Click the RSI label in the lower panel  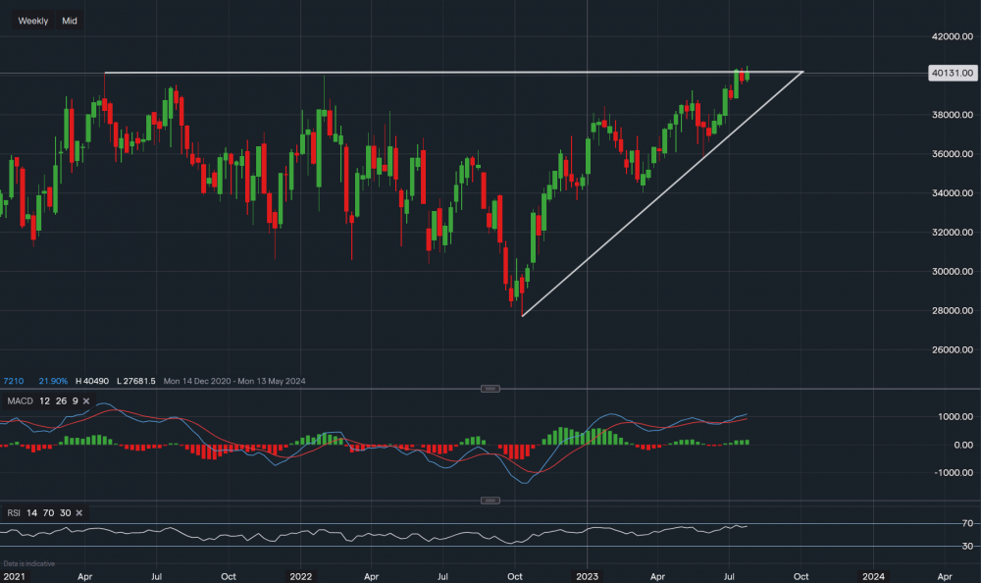[14, 512]
